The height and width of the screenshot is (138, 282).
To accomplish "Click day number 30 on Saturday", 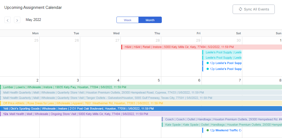I will (239, 40).
